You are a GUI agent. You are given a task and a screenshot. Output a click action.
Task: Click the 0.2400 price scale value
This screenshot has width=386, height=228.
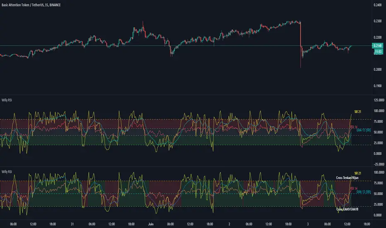coord(377,5)
